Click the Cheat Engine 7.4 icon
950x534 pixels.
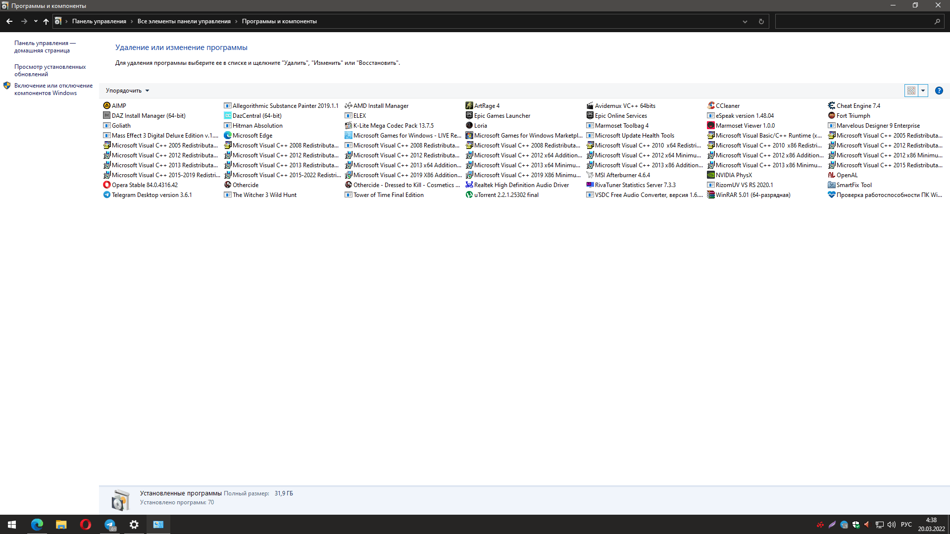coord(831,105)
